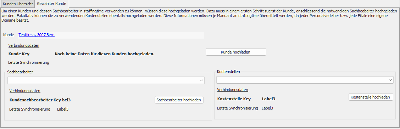The width and height of the screenshot is (400, 129).
Task: Click Verbindungsdaten heading under Kunde
Action: tap(24, 46)
